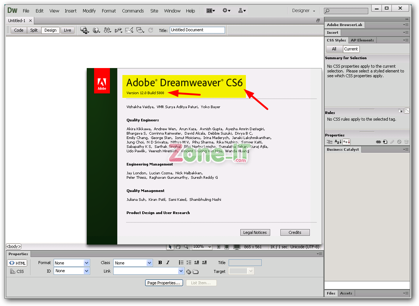Open the Class dropdown
The width and height of the screenshot is (419, 306).
(133, 263)
